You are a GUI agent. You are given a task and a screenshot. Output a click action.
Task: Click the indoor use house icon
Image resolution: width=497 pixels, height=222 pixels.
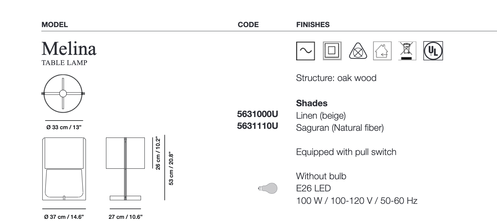tap(382, 51)
